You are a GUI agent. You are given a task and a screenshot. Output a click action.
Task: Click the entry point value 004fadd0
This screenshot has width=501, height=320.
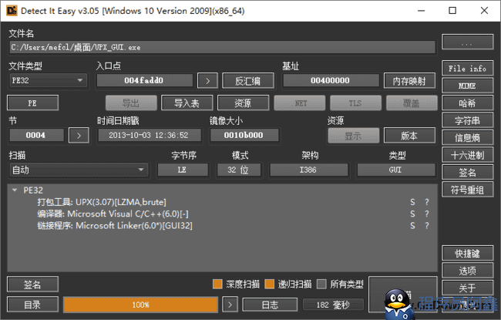coord(145,80)
